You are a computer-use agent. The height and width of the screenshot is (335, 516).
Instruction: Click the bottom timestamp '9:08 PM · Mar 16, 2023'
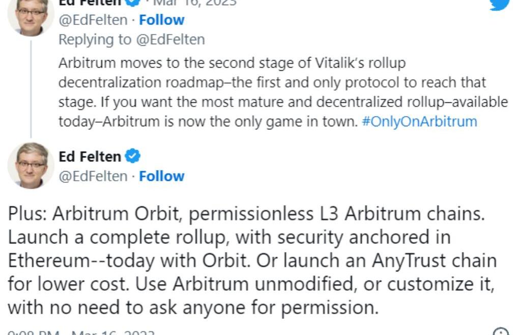coord(81,333)
